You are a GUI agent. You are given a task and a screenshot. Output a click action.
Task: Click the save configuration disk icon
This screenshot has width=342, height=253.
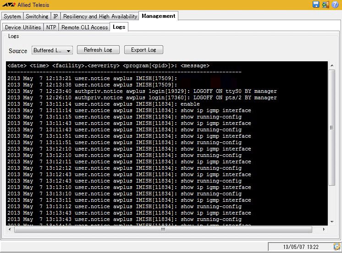point(316,5)
